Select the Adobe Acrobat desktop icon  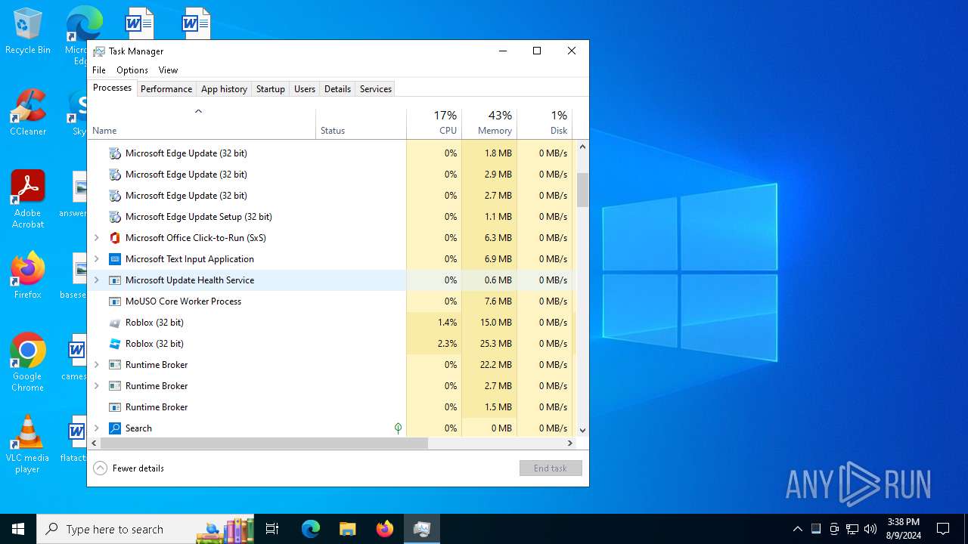coord(28,199)
